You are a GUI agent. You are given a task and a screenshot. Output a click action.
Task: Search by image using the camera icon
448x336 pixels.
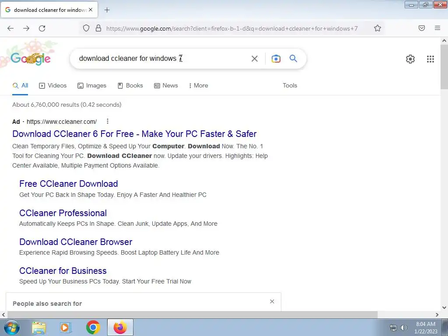[x=276, y=59]
